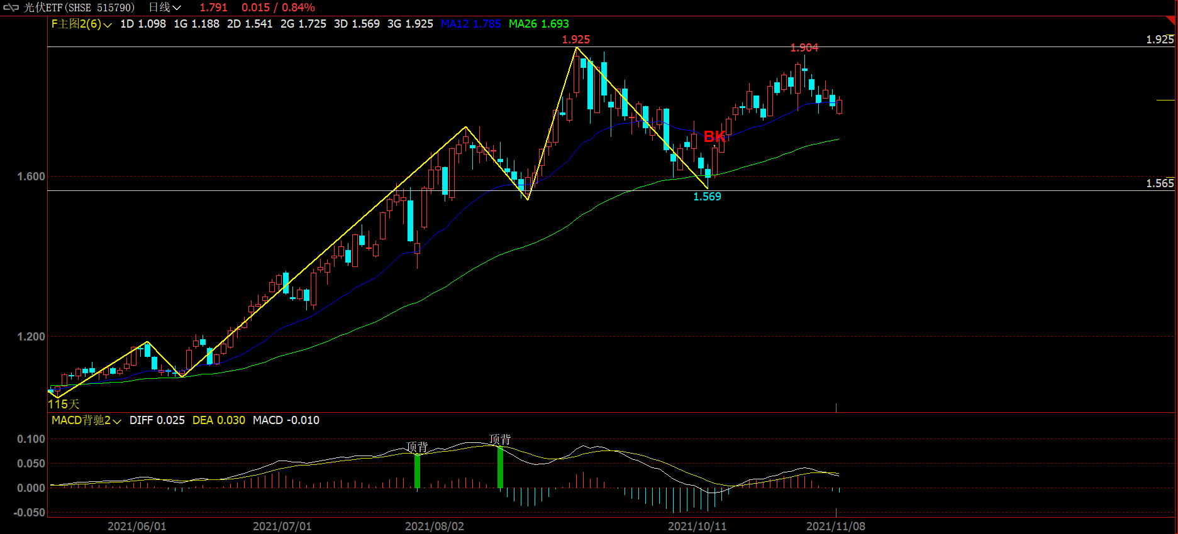Click the green MA26 1.693 label
Image resolution: width=1178 pixels, height=534 pixels.
pyautogui.click(x=538, y=24)
